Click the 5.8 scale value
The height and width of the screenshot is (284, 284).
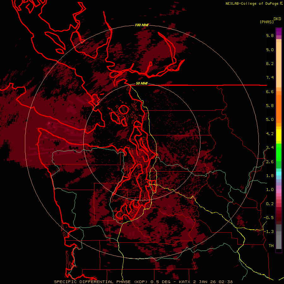[x=270, y=106]
